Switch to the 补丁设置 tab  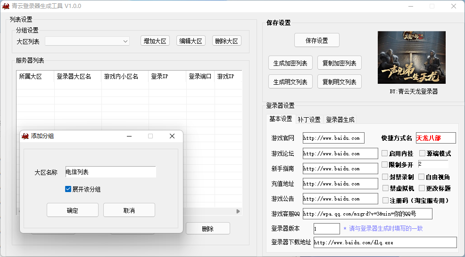coord(309,120)
